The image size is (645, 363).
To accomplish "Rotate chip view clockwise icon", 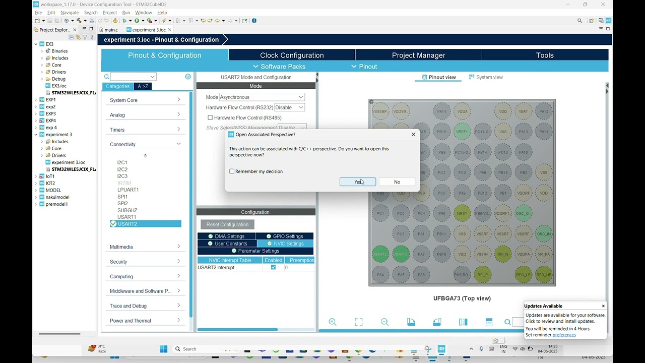I will click(x=411, y=322).
